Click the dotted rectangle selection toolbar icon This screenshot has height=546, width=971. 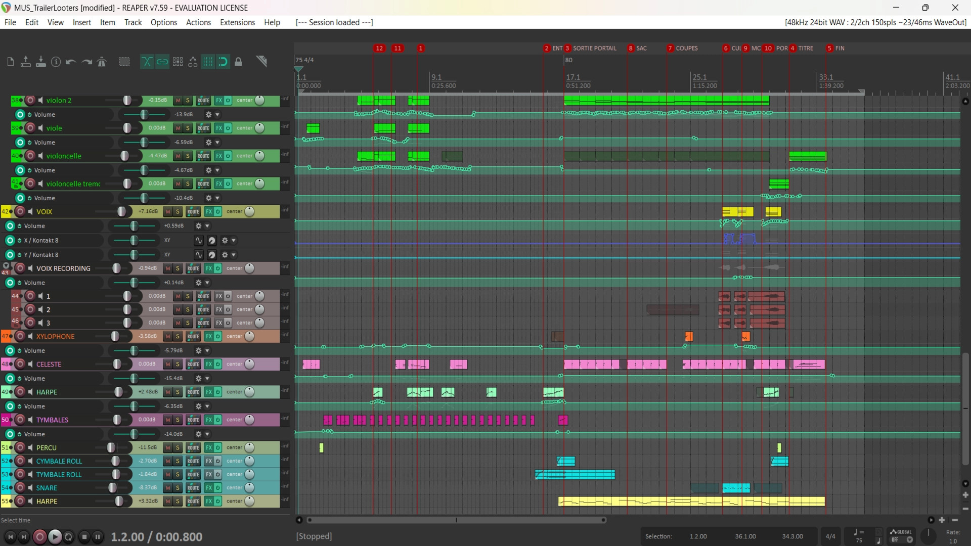(124, 62)
